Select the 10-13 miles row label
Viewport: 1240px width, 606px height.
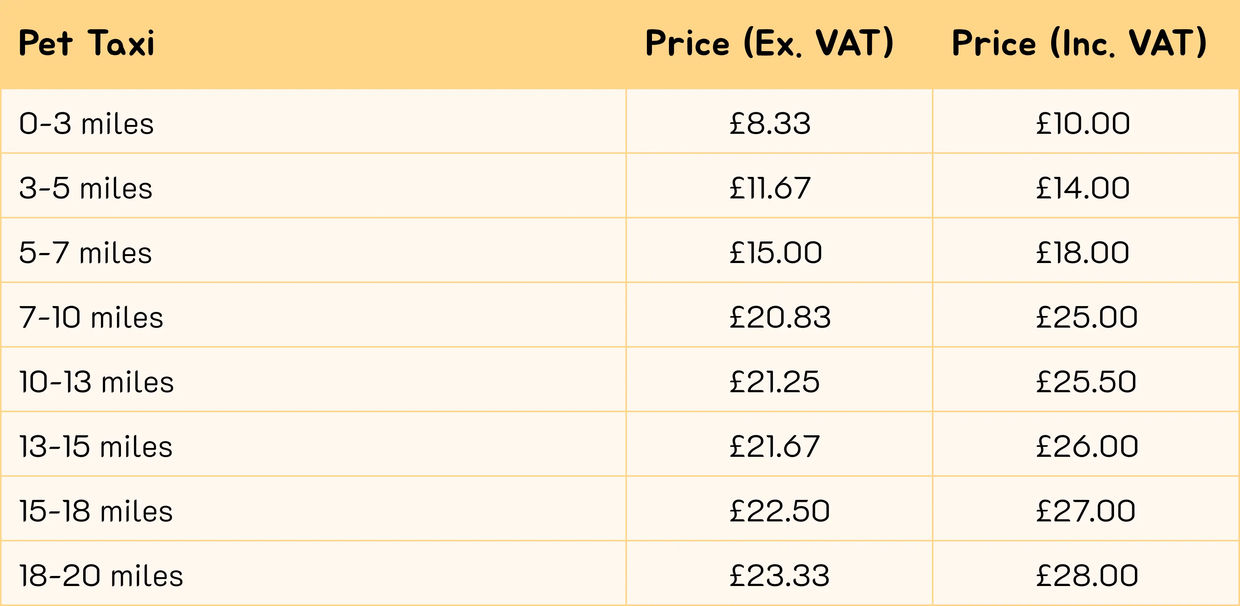coord(96,382)
